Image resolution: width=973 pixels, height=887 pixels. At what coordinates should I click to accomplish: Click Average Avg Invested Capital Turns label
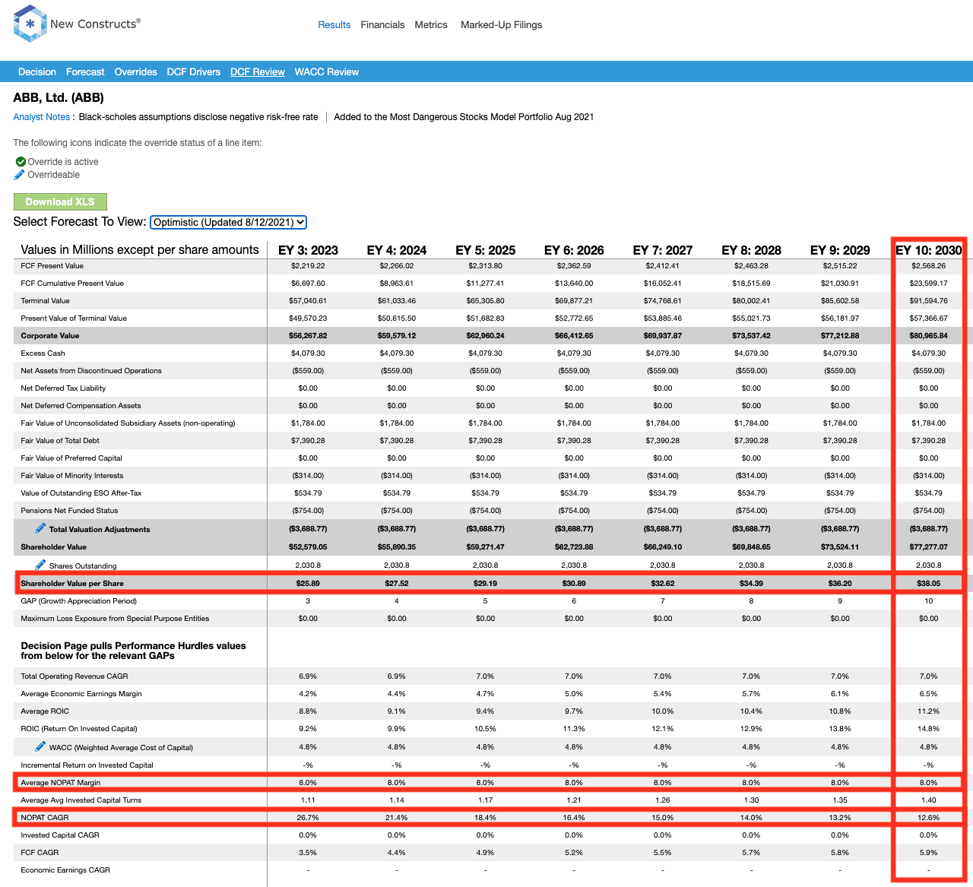(x=81, y=800)
